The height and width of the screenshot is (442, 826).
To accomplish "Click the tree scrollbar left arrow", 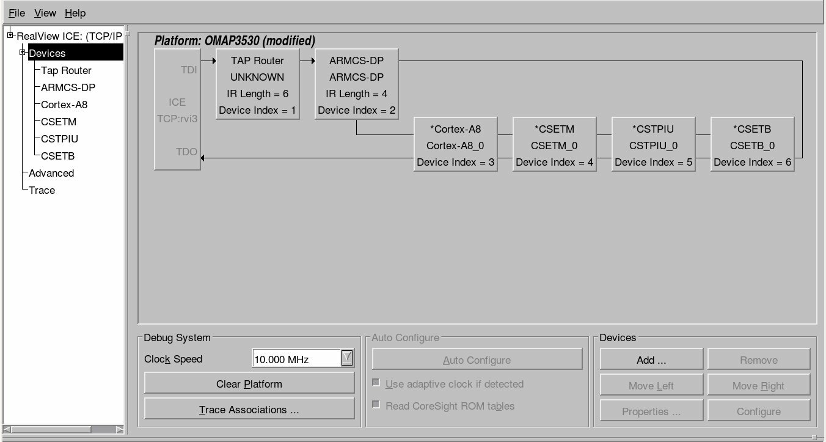I will (7, 429).
